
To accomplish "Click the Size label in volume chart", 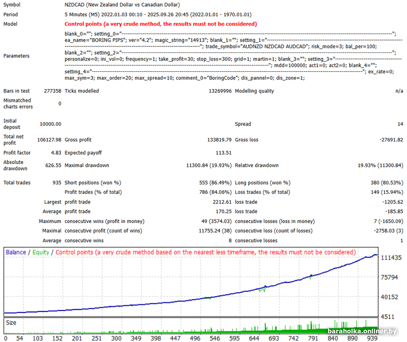I will 11,323.
